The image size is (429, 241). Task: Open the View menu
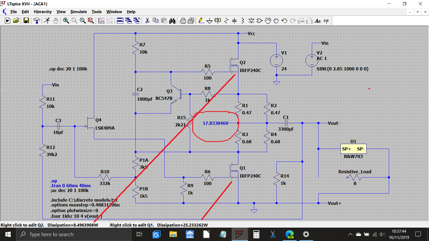(61, 12)
